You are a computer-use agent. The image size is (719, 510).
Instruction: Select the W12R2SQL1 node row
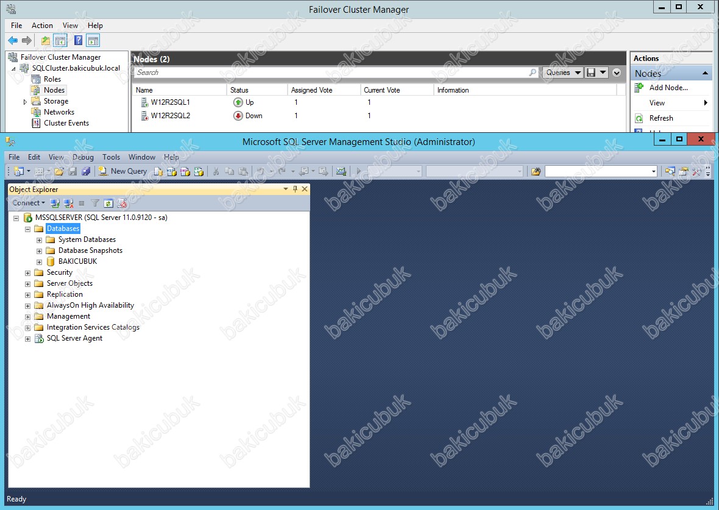tap(378, 102)
